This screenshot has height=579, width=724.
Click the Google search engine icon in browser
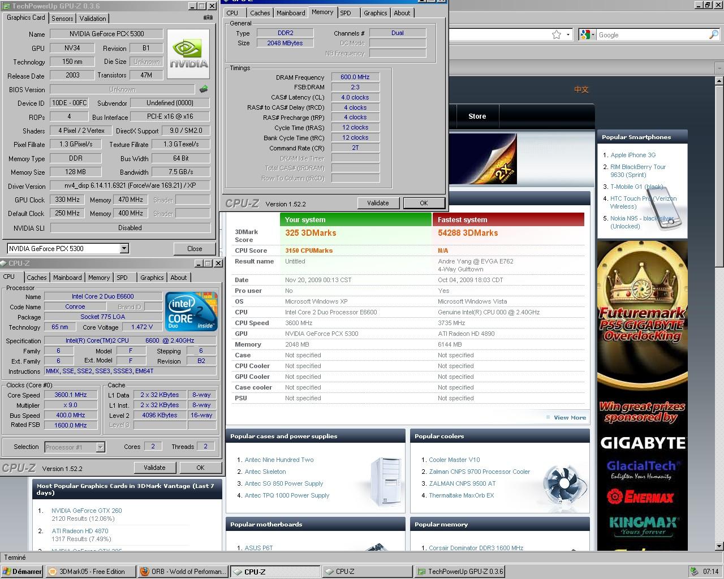tap(585, 34)
